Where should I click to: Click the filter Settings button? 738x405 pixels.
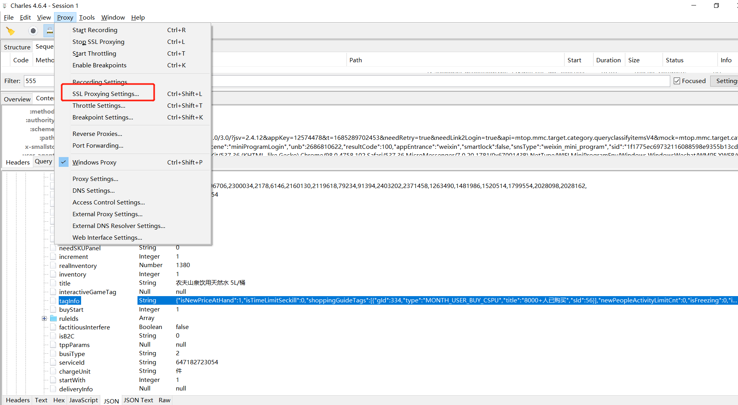tap(726, 81)
